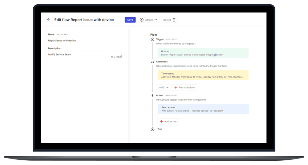
Task: Click the Client object type icon in trigger card
Action: click(x=215, y=55)
